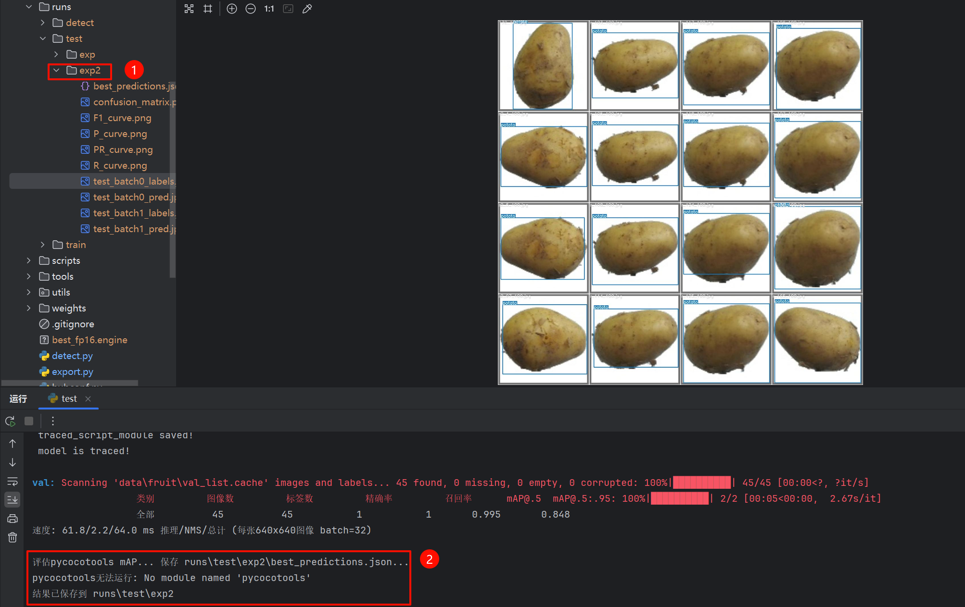
Task: Clear all console output (trash icon)
Action: [x=13, y=537]
